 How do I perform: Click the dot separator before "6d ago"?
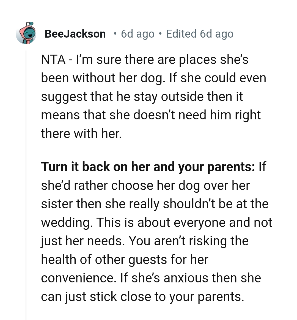pos(115,34)
